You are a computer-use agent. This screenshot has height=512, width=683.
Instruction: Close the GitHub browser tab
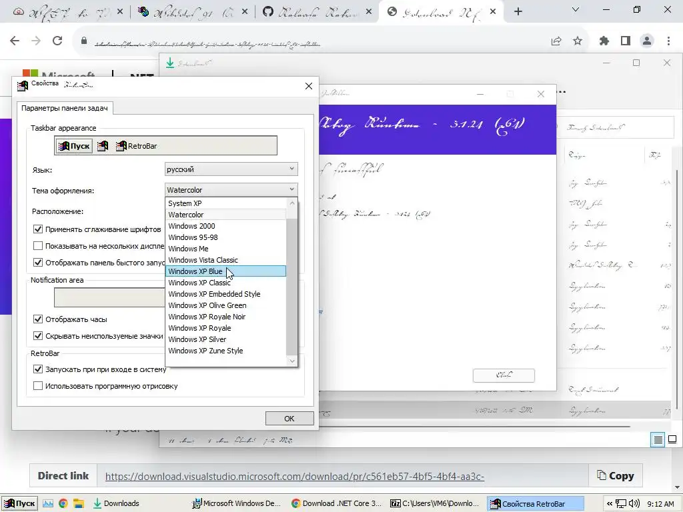click(x=369, y=12)
